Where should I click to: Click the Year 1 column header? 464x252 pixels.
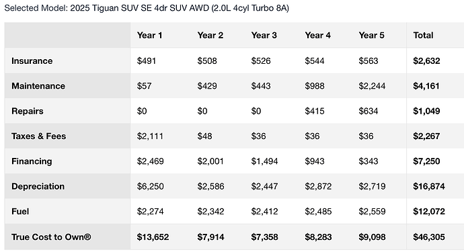[x=149, y=35]
